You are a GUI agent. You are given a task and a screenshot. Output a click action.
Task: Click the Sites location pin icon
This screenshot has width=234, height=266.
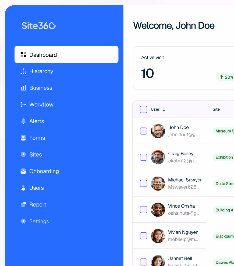click(23, 154)
